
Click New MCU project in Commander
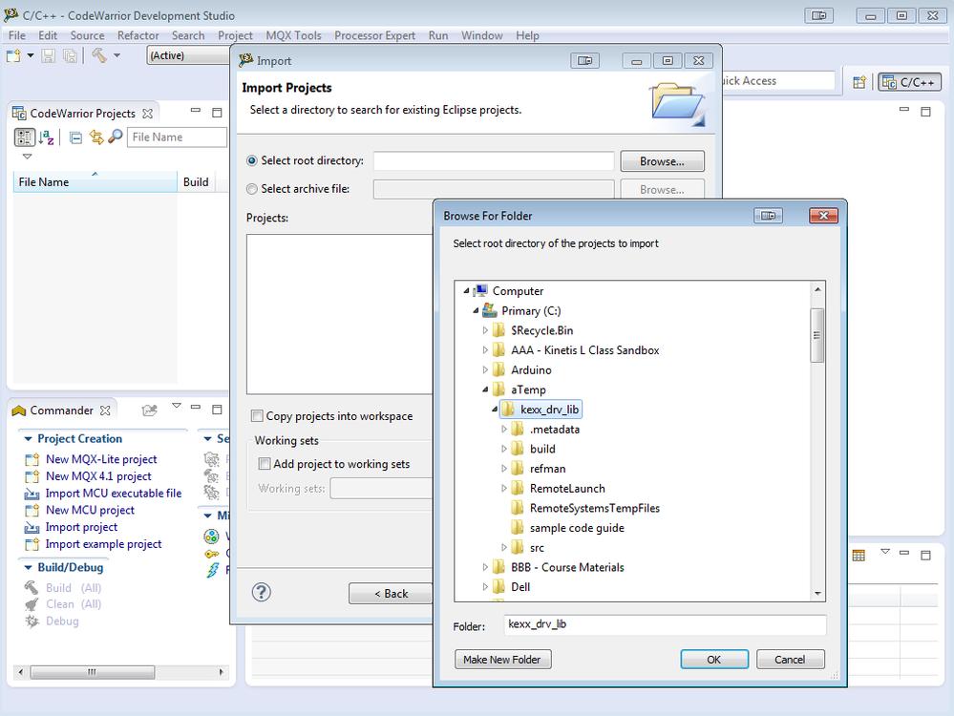[90, 511]
